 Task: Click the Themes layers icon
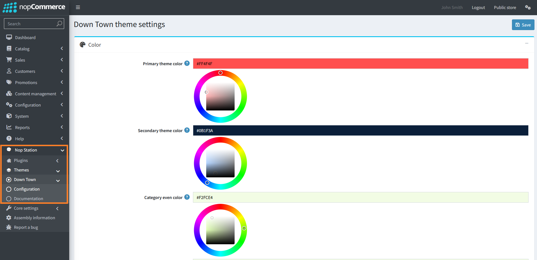(9, 170)
